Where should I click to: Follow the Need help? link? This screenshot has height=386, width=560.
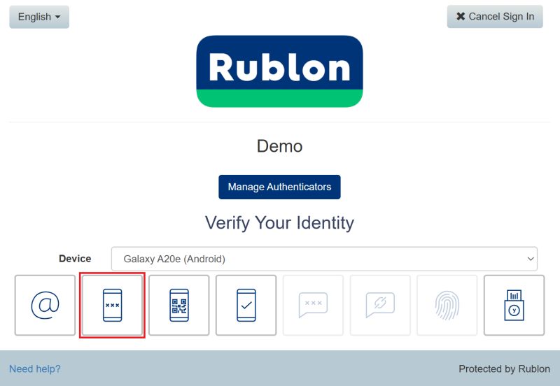point(35,369)
